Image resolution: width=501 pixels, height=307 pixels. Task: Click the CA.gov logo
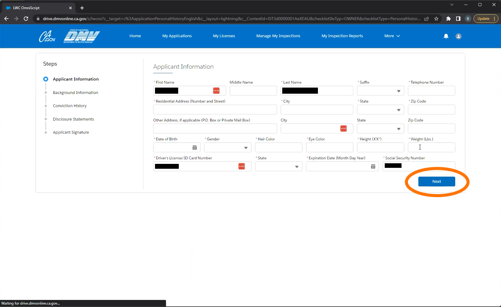point(47,36)
